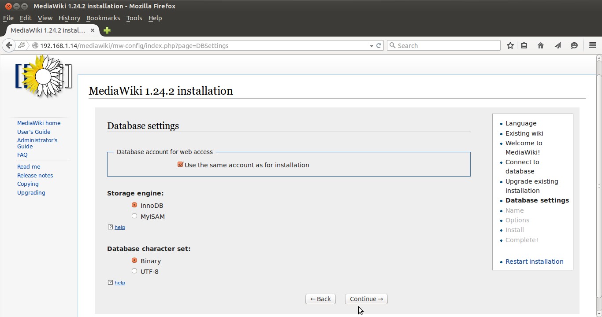Open the Firefox hamburger menu
The height and width of the screenshot is (317, 602).
(593, 45)
